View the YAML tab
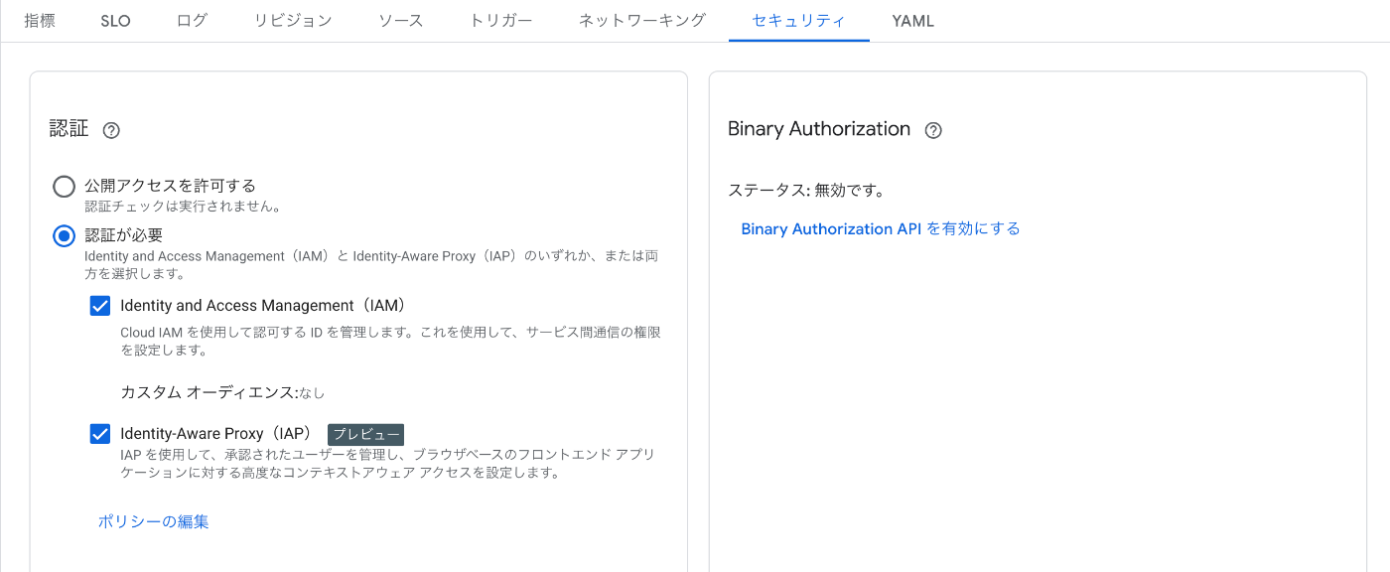This screenshot has width=1390, height=572. [913, 21]
